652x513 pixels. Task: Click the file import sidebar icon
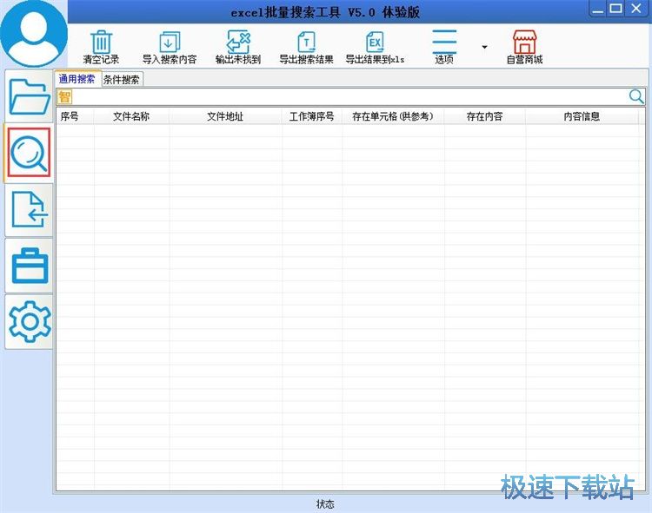29,209
